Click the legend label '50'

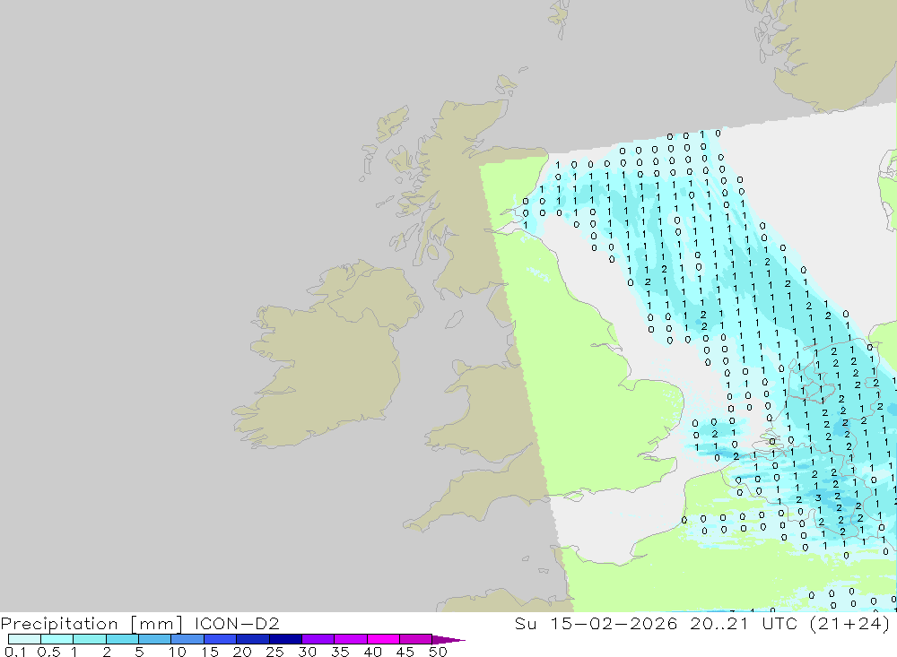[x=438, y=652]
